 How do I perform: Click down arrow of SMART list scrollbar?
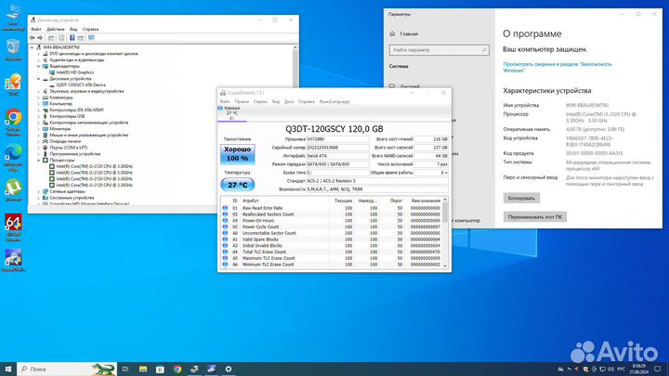[x=445, y=266]
